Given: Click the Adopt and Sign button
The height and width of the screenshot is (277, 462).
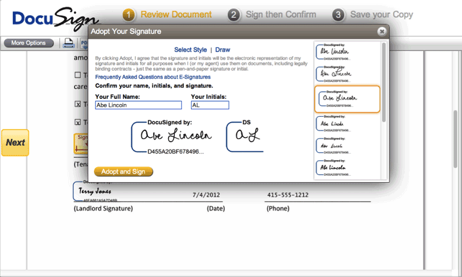Looking at the screenshot, I should coord(124,171).
